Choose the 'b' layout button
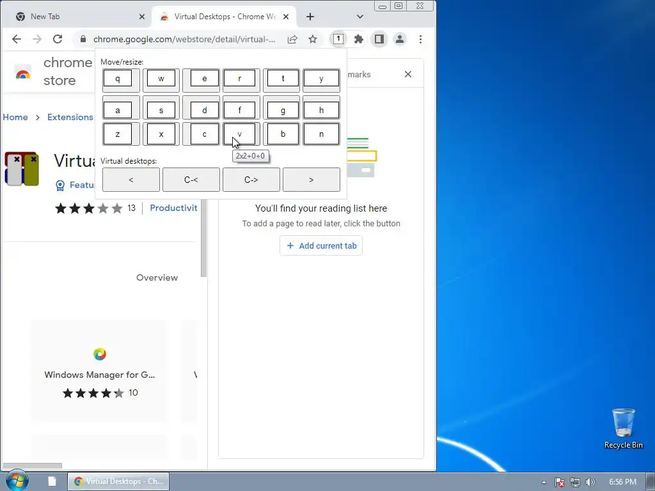655x491 pixels. [281, 134]
